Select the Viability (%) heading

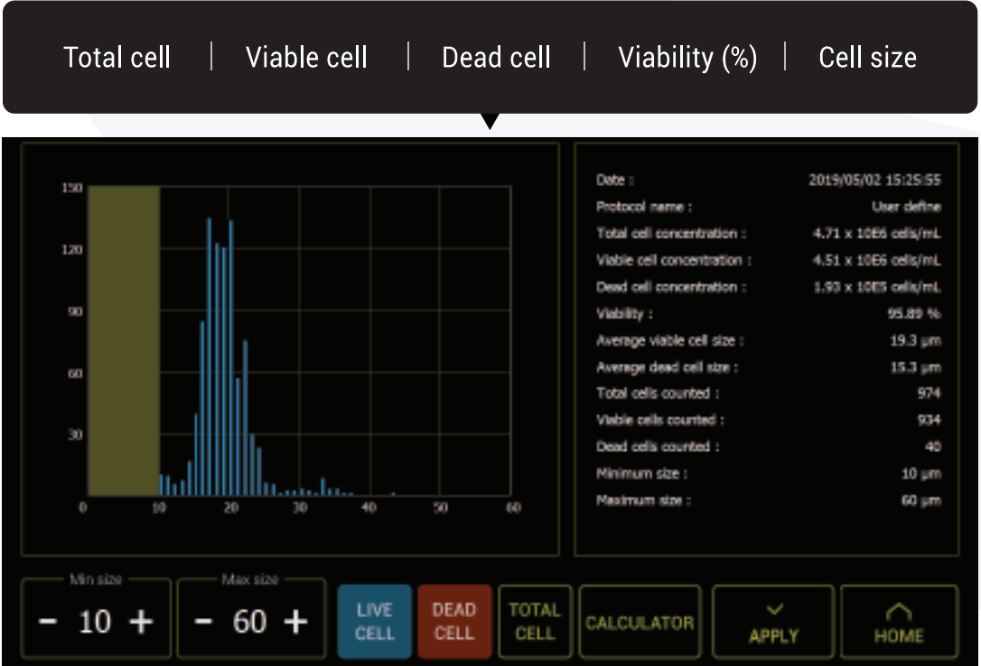[687, 58]
